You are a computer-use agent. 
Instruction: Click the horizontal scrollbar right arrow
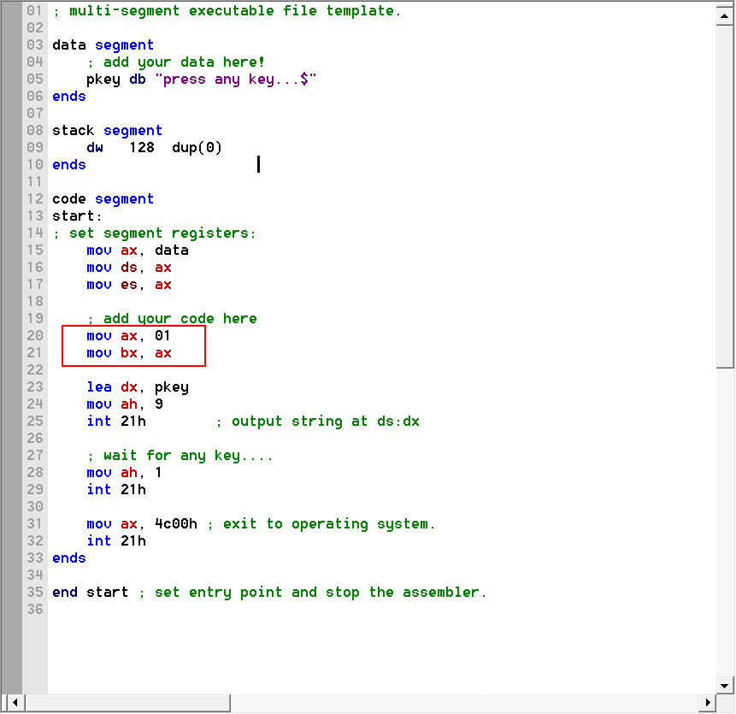pyautogui.click(x=708, y=703)
